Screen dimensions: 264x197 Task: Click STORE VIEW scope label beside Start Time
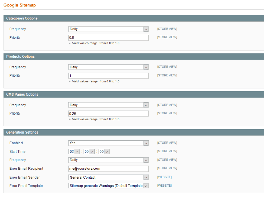[167, 151]
